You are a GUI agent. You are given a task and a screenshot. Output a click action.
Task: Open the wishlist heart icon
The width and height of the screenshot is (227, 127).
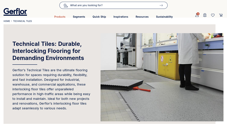pyautogui.click(x=213, y=15)
